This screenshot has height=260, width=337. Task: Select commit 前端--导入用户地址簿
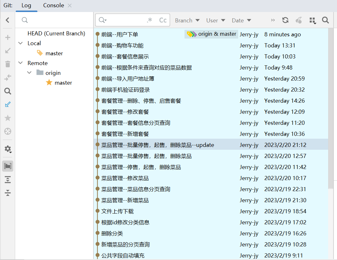click(211, 79)
